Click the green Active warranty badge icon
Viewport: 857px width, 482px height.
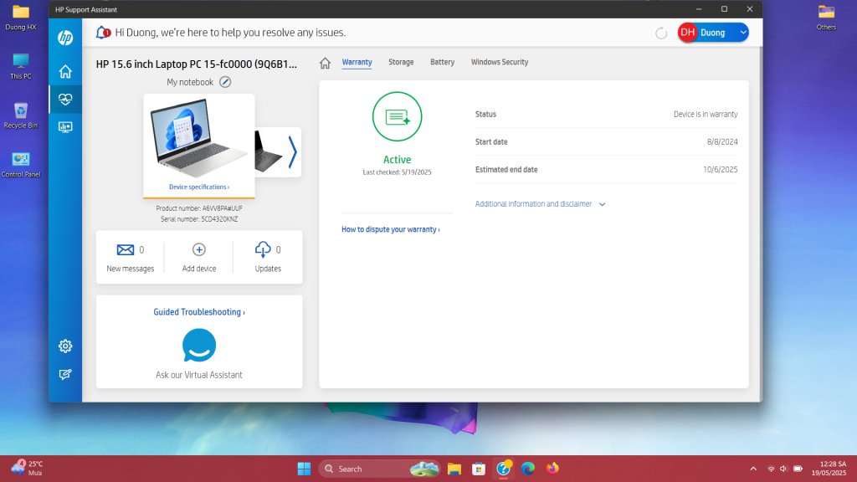click(398, 116)
